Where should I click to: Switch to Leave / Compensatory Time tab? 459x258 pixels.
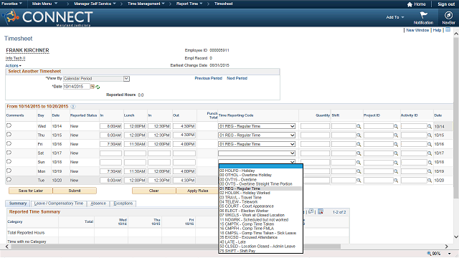point(59,204)
